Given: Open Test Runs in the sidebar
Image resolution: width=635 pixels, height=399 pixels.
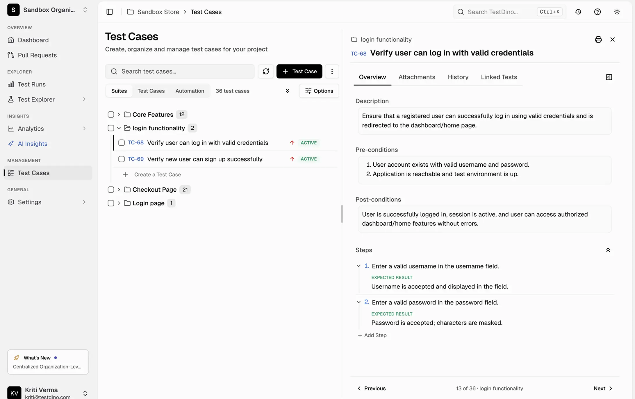Looking at the screenshot, I should [48, 84].
